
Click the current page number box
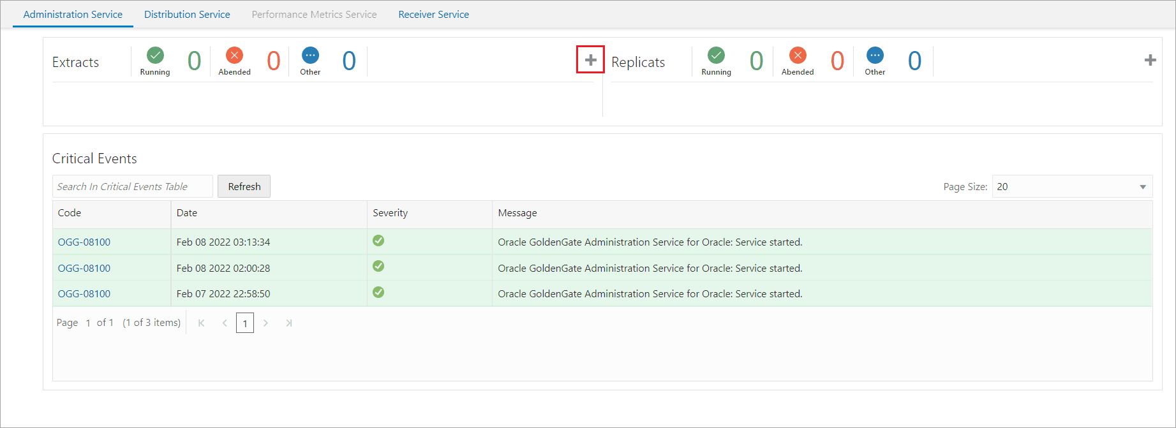(245, 323)
